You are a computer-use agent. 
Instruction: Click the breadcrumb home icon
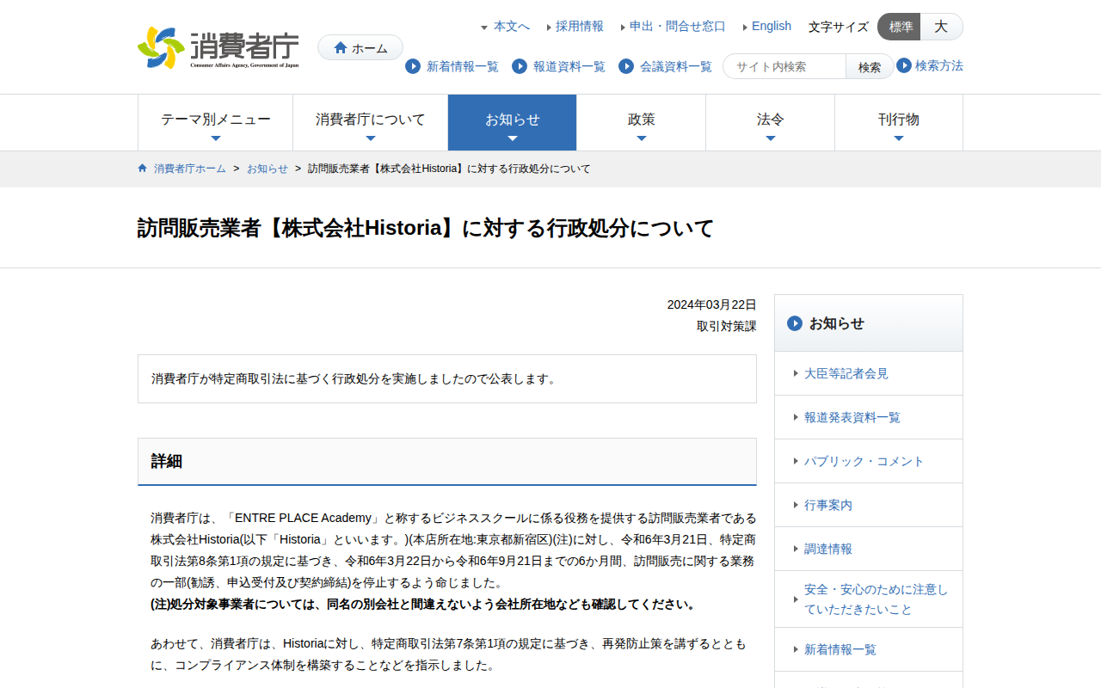pos(143,169)
